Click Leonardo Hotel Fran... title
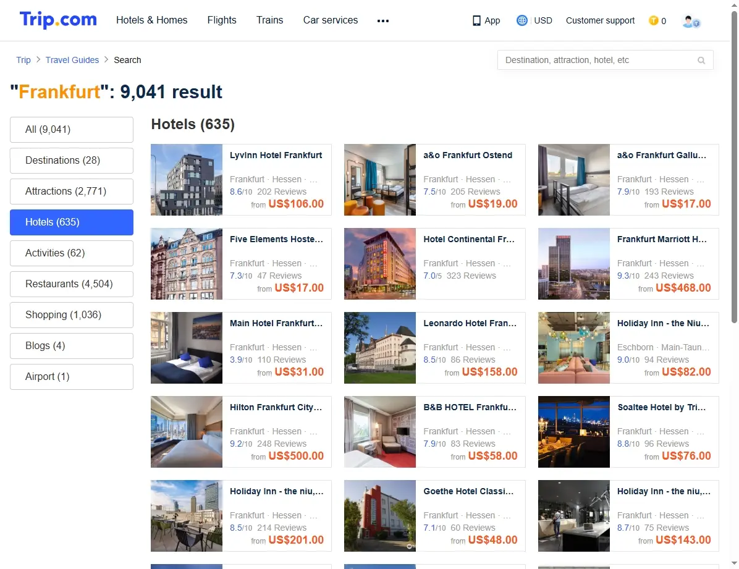The image size is (739, 569). pos(470,323)
